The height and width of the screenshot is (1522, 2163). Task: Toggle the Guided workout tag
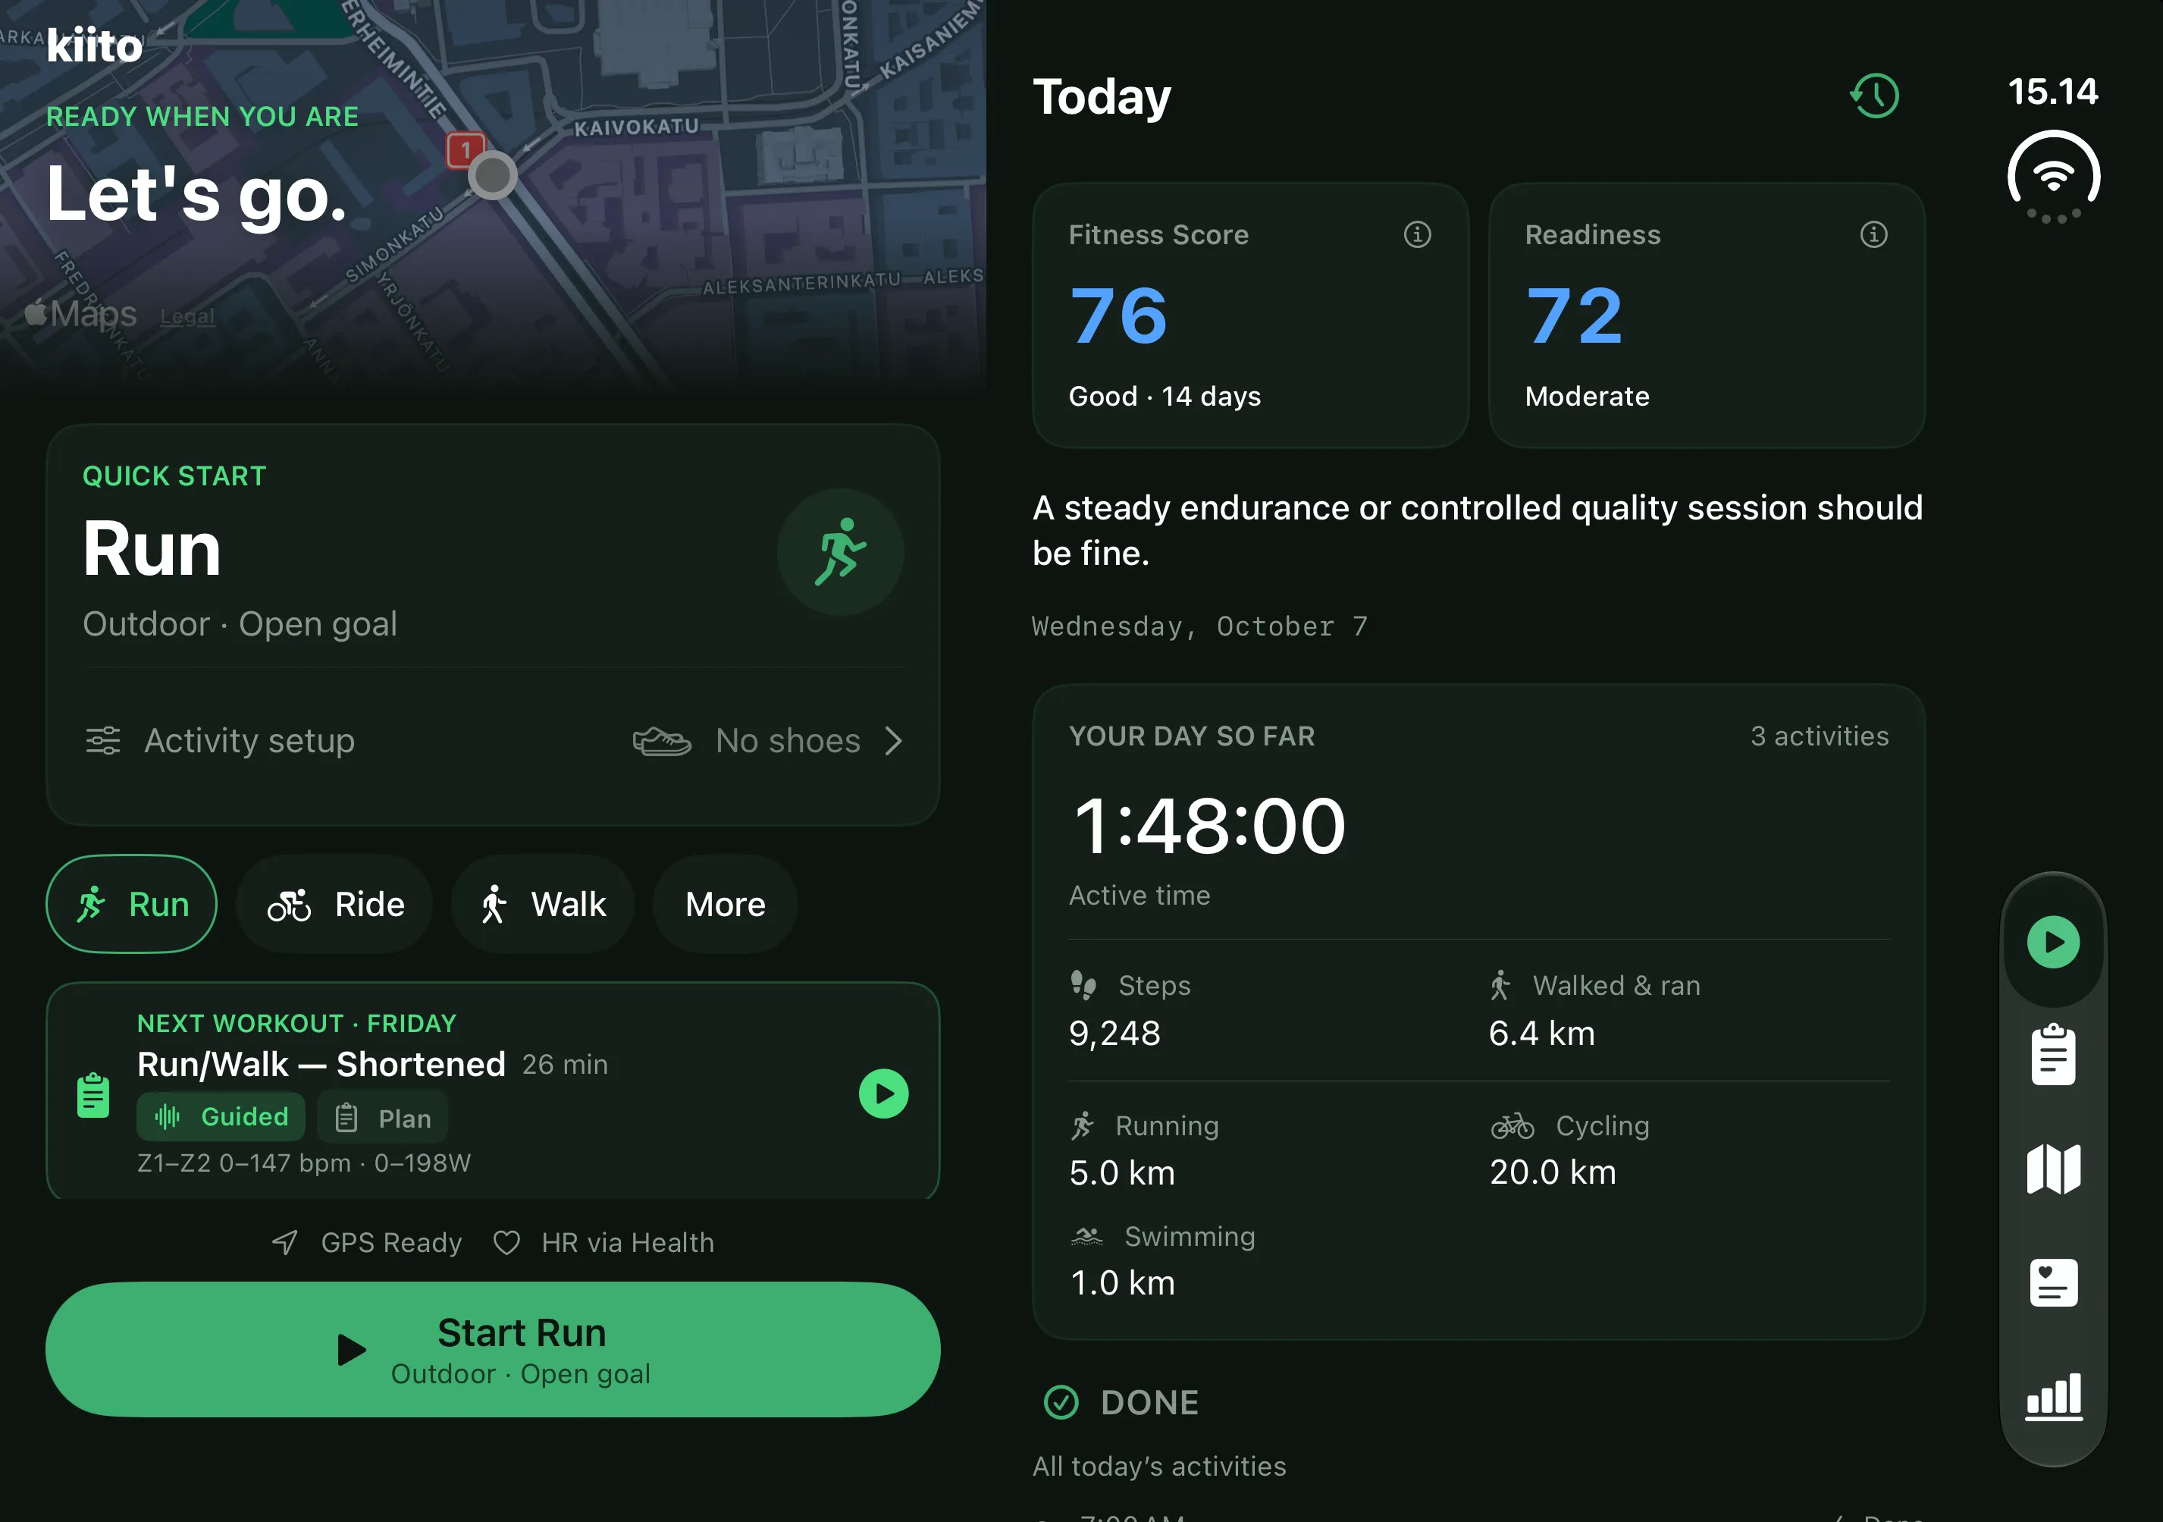pyautogui.click(x=221, y=1117)
